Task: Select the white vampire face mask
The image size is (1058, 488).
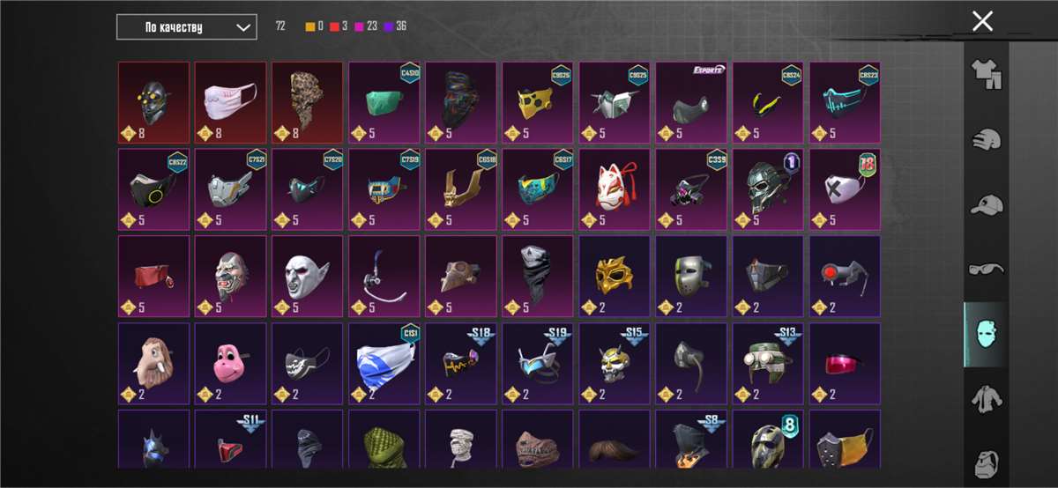Action: [x=307, y=276]
